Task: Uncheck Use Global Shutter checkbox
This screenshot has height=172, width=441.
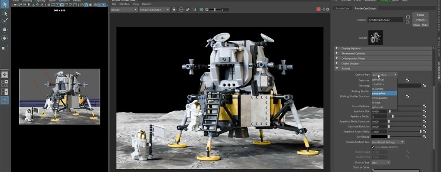Action: click(x=373, y=147)
